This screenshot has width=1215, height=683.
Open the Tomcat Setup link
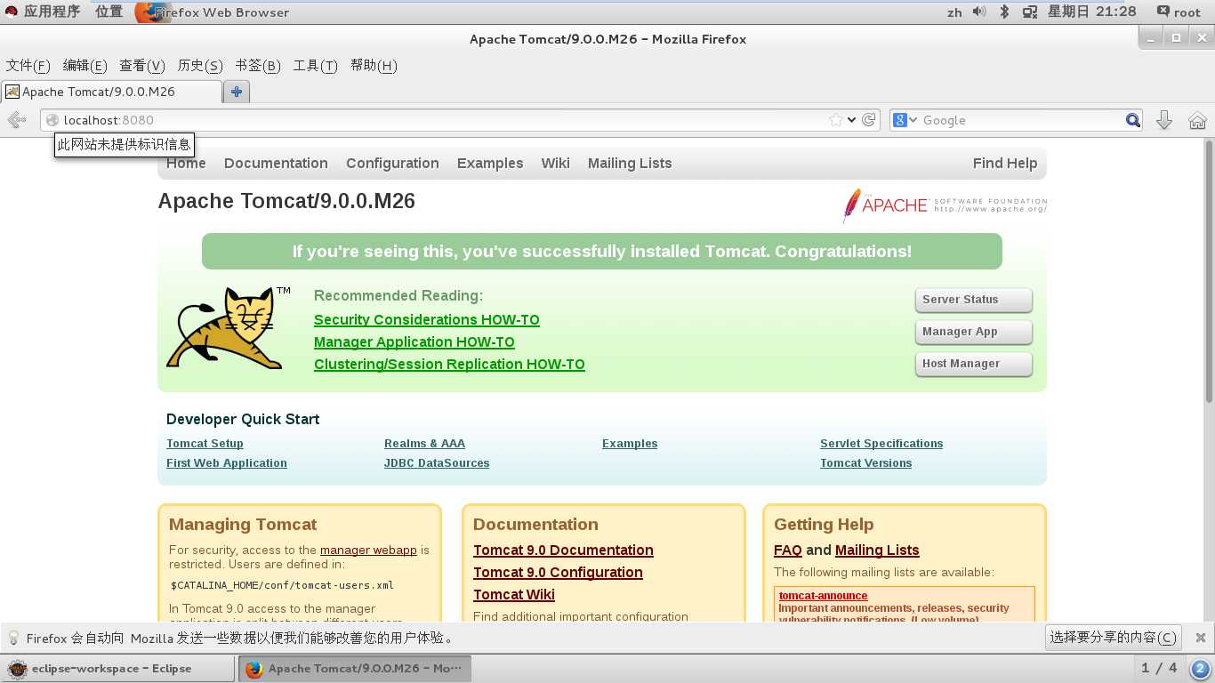coord(205,443)
